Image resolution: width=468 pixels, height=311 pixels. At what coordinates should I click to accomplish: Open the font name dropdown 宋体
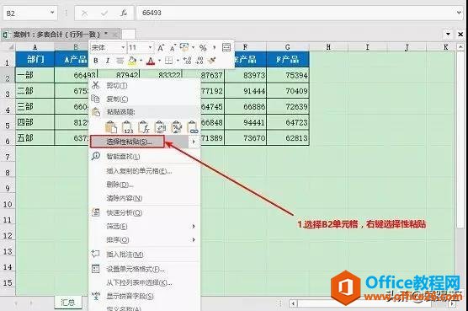click(x=108, y=47)
